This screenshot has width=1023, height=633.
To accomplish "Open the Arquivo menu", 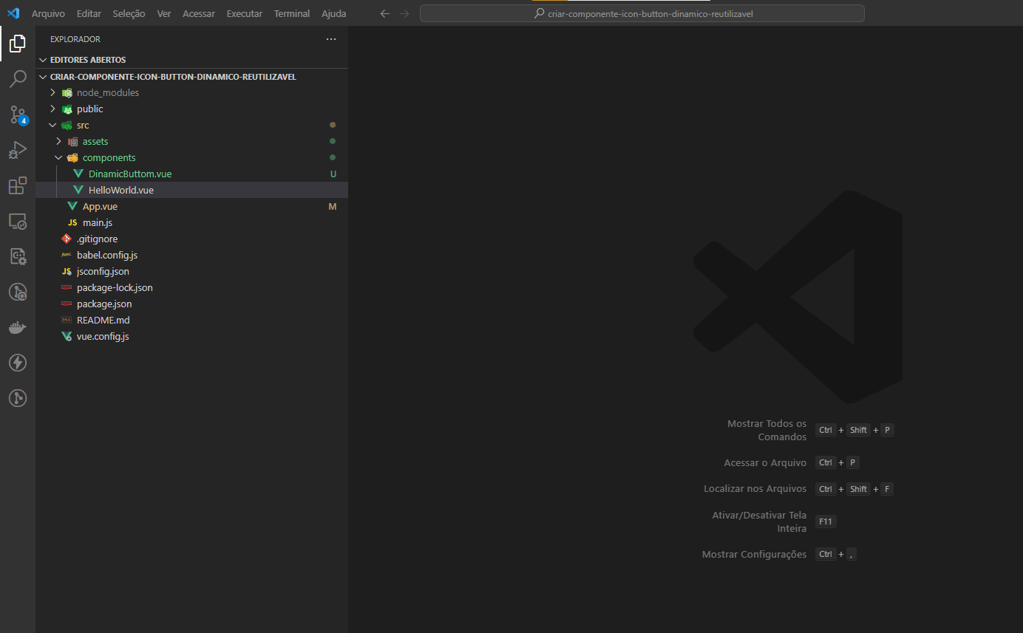I will (48, 14).
